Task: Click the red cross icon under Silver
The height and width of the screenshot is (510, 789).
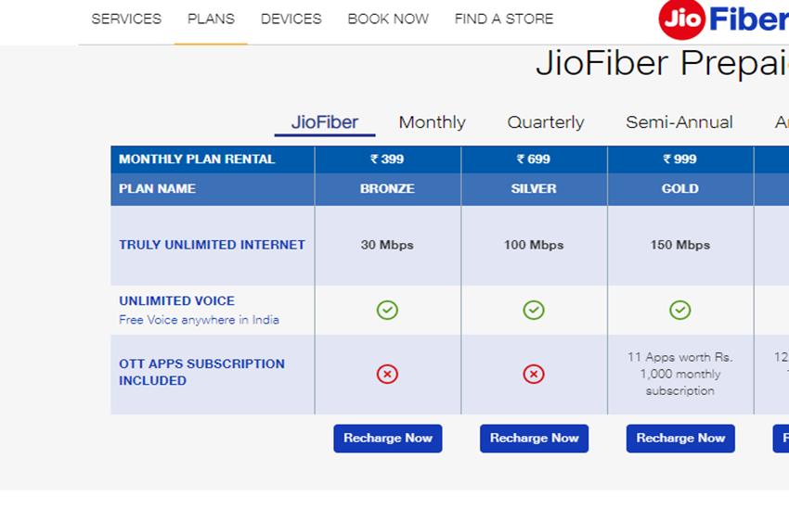Action: click(534, 374)
